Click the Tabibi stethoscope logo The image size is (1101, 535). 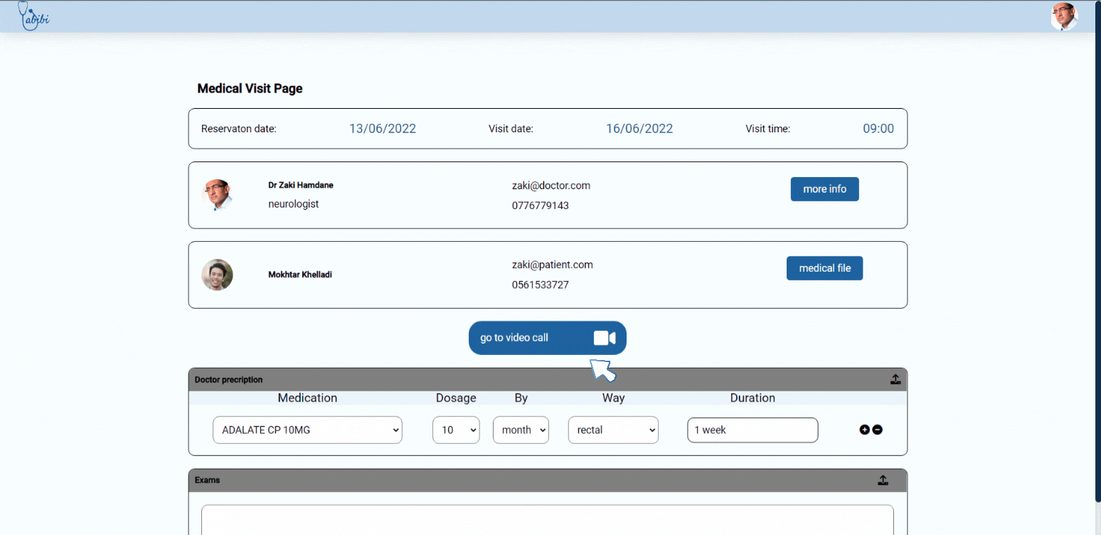coord(33,16)
